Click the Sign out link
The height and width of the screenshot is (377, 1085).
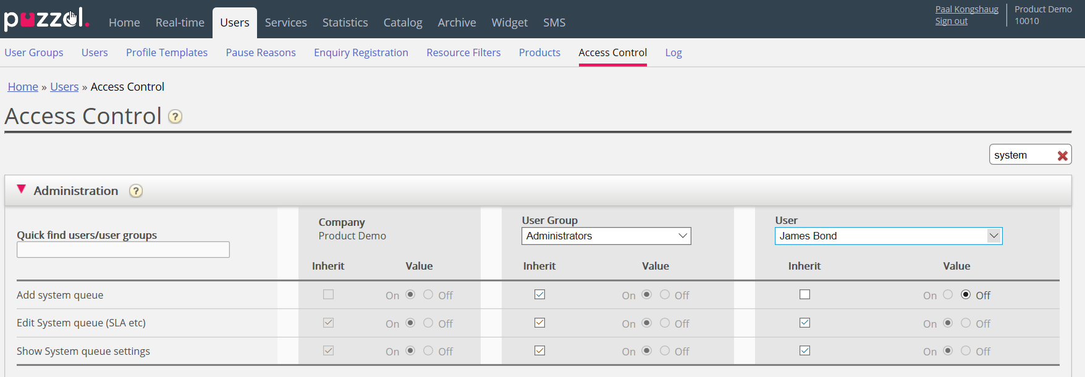click(x=951, y=21)
